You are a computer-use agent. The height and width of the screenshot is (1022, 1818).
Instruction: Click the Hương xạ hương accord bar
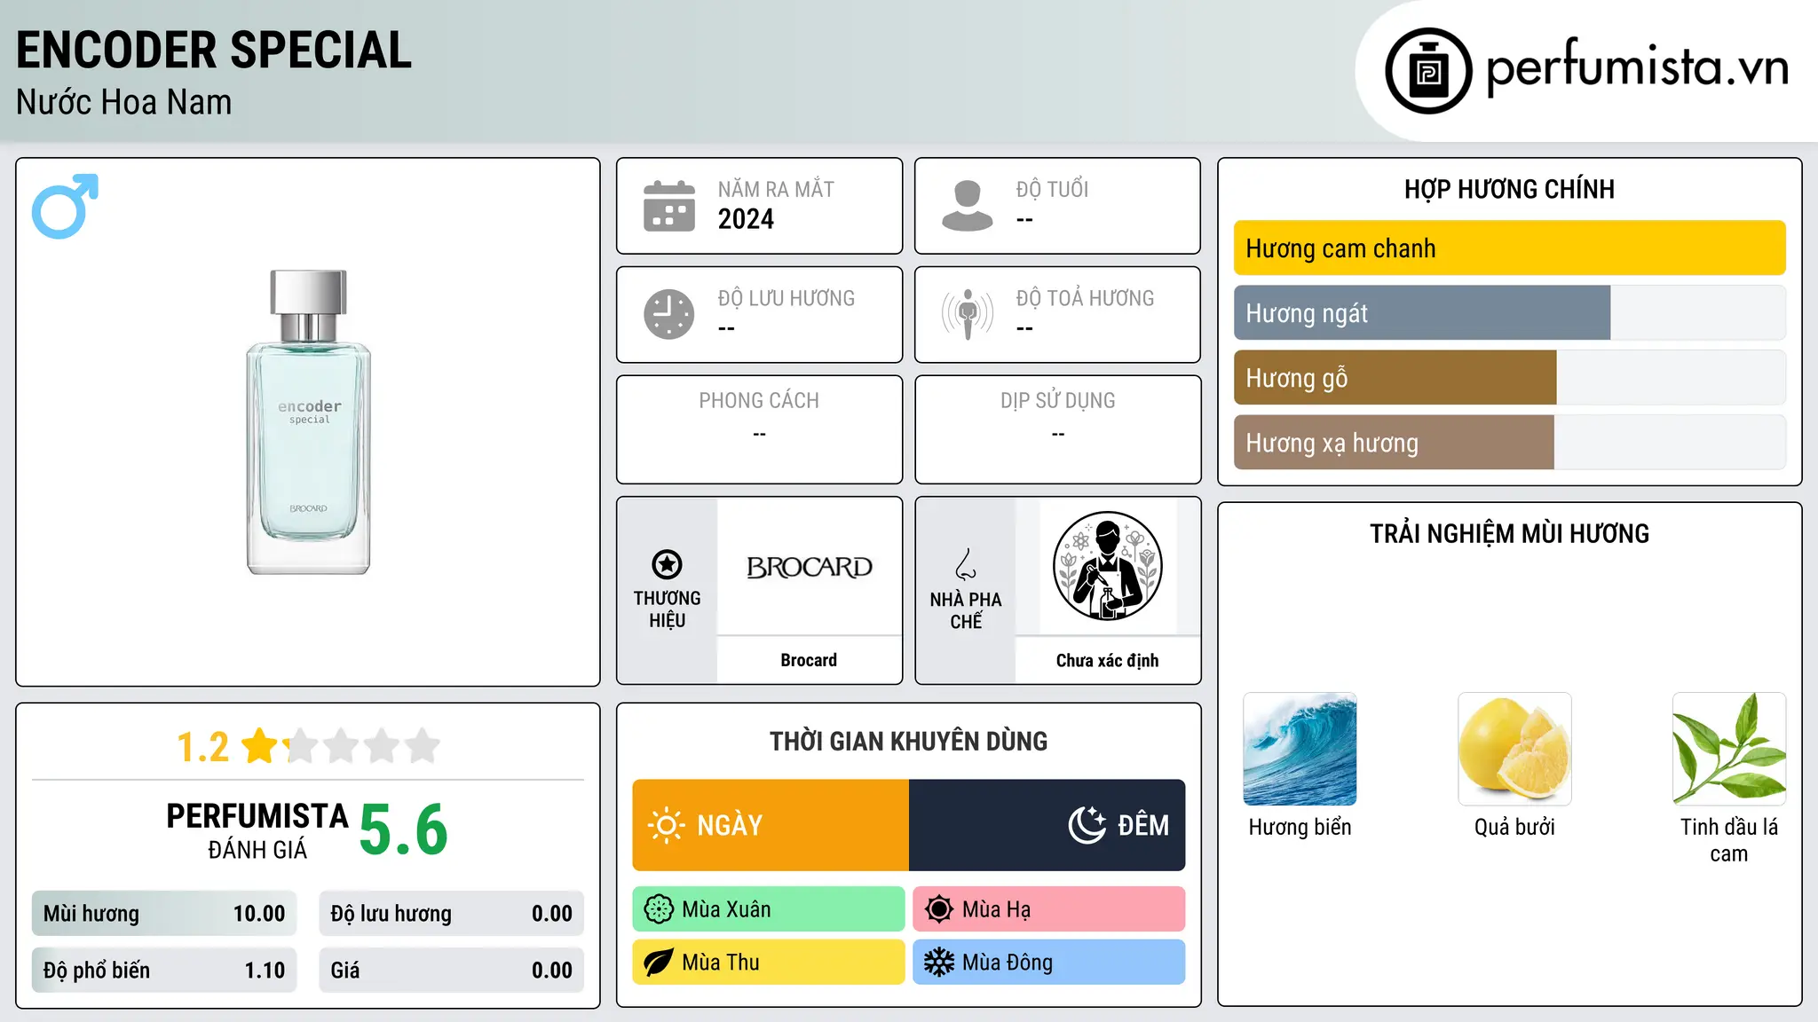1394,443
